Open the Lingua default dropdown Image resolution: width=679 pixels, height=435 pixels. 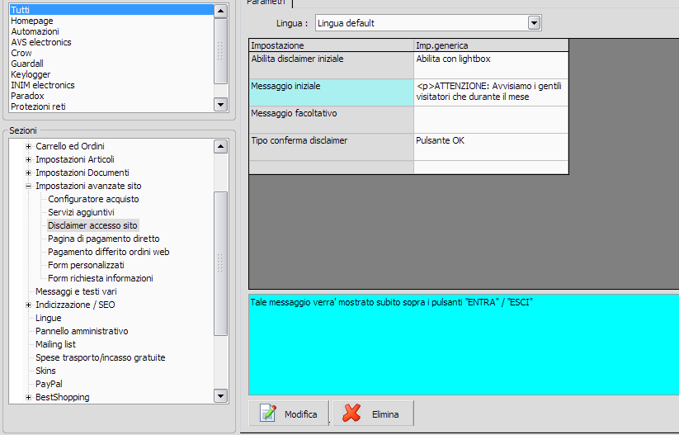tap(535, 23)
